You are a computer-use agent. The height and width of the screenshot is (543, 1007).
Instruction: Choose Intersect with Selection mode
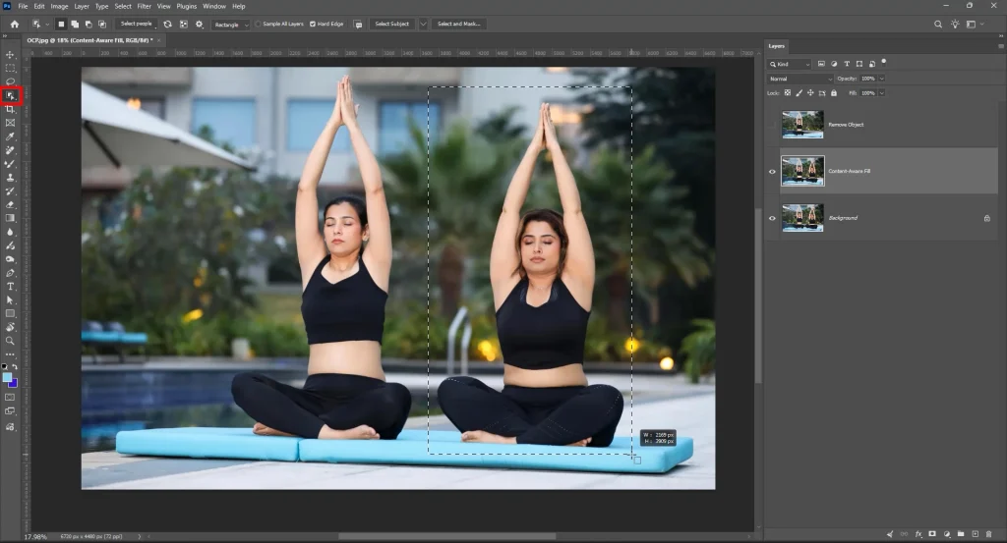[x=102, y=25]
